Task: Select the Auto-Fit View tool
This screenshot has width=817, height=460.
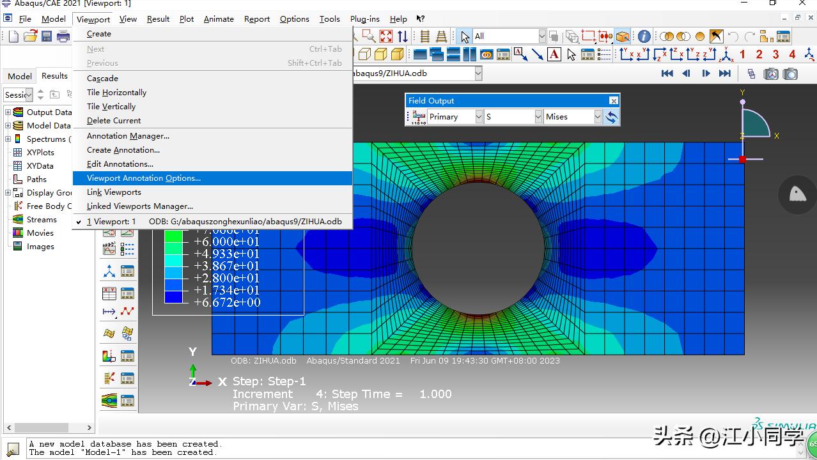Action: 386,36
